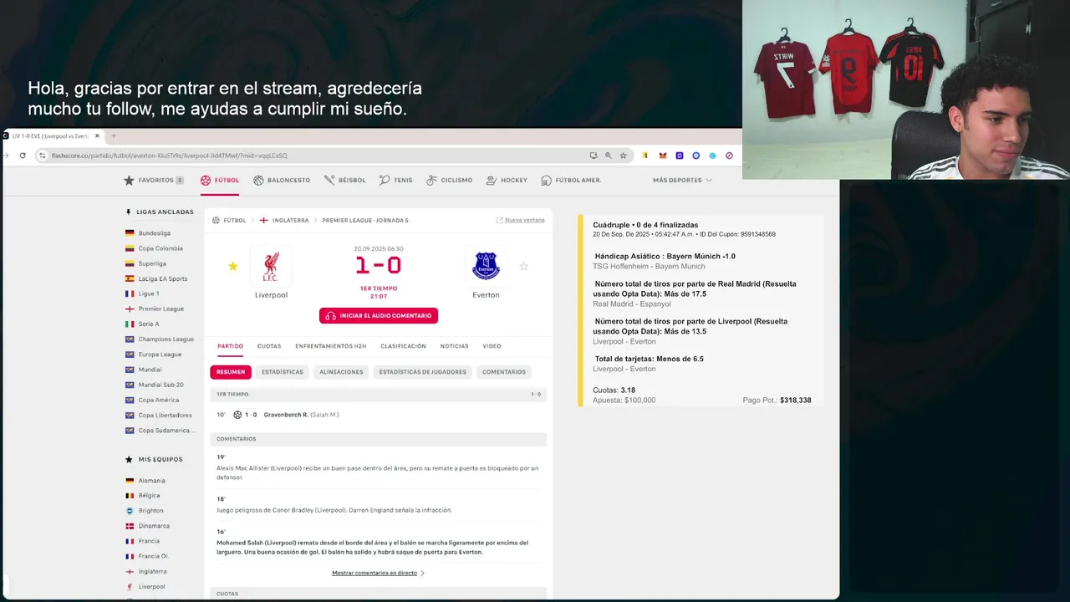Image resolution: width=1070 pixels, height=602 pixels.
Task: Select Tenis sport
Action: pos(395,180)
